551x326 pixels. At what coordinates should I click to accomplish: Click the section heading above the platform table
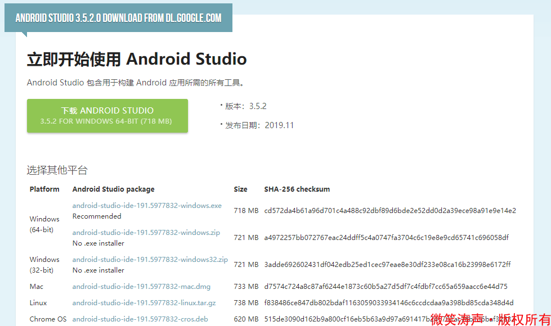click(x=57, y=170)
